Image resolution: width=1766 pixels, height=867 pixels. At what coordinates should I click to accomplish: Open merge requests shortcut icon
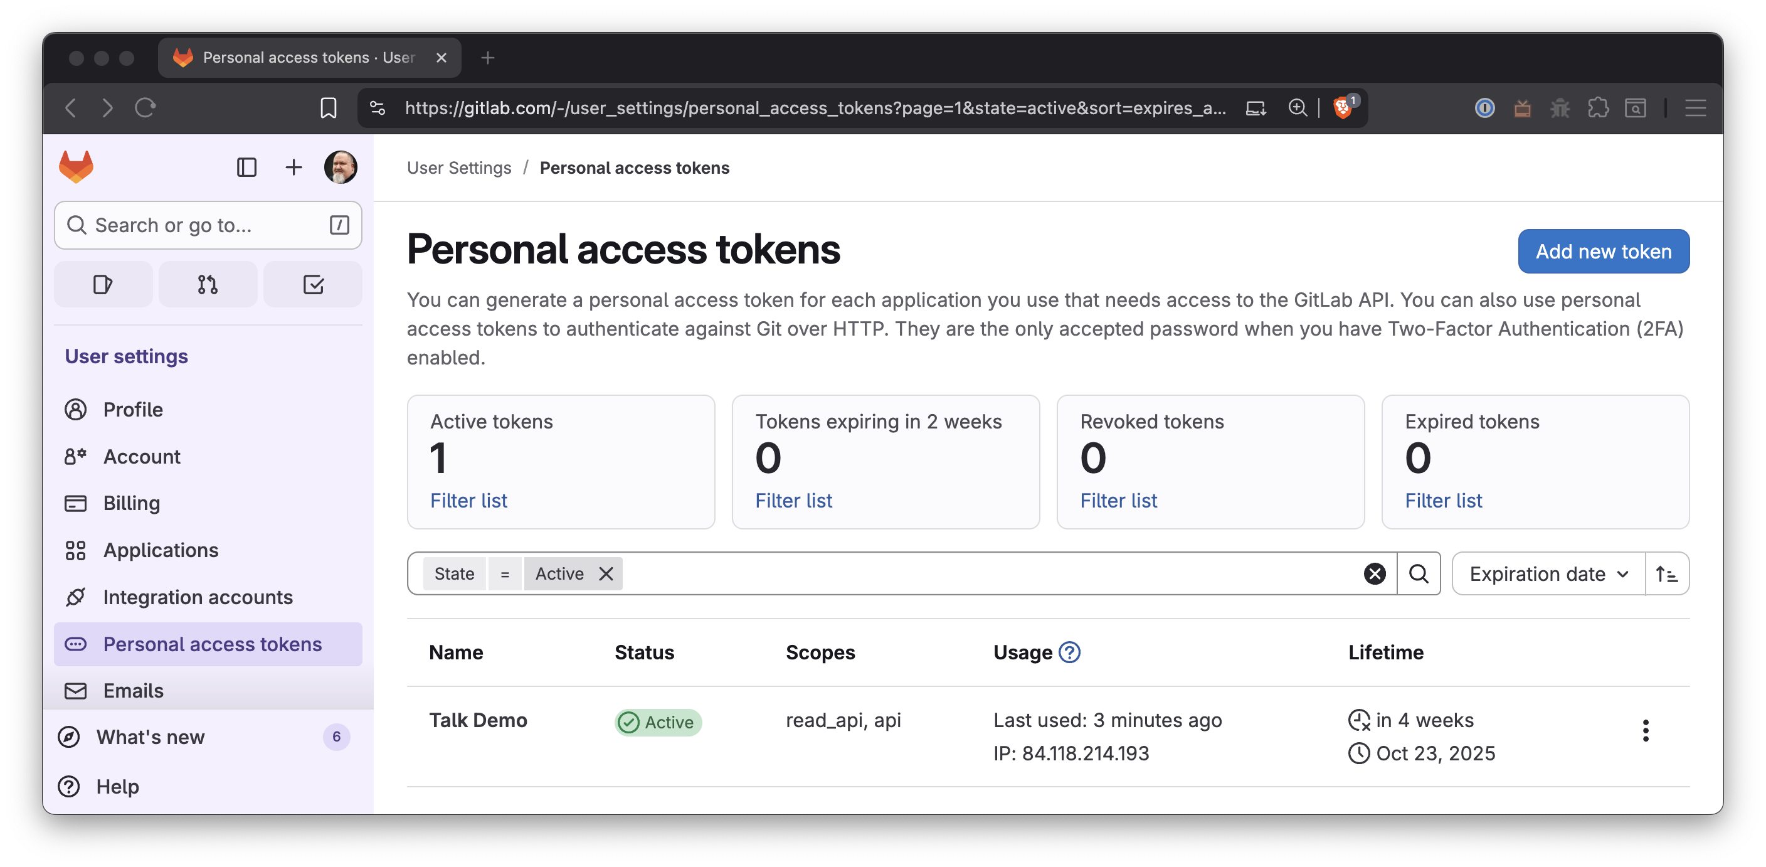click(208, 284)
